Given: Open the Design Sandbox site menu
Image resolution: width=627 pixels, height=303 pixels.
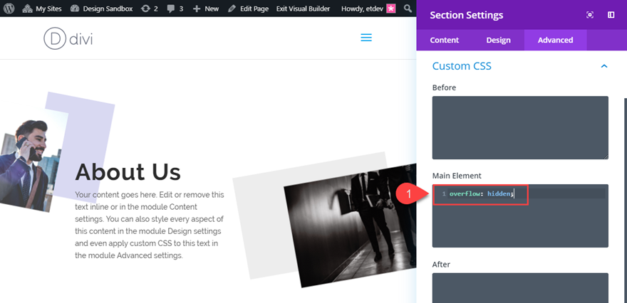Looking at the screenshot, I should (x=102, y=9).
